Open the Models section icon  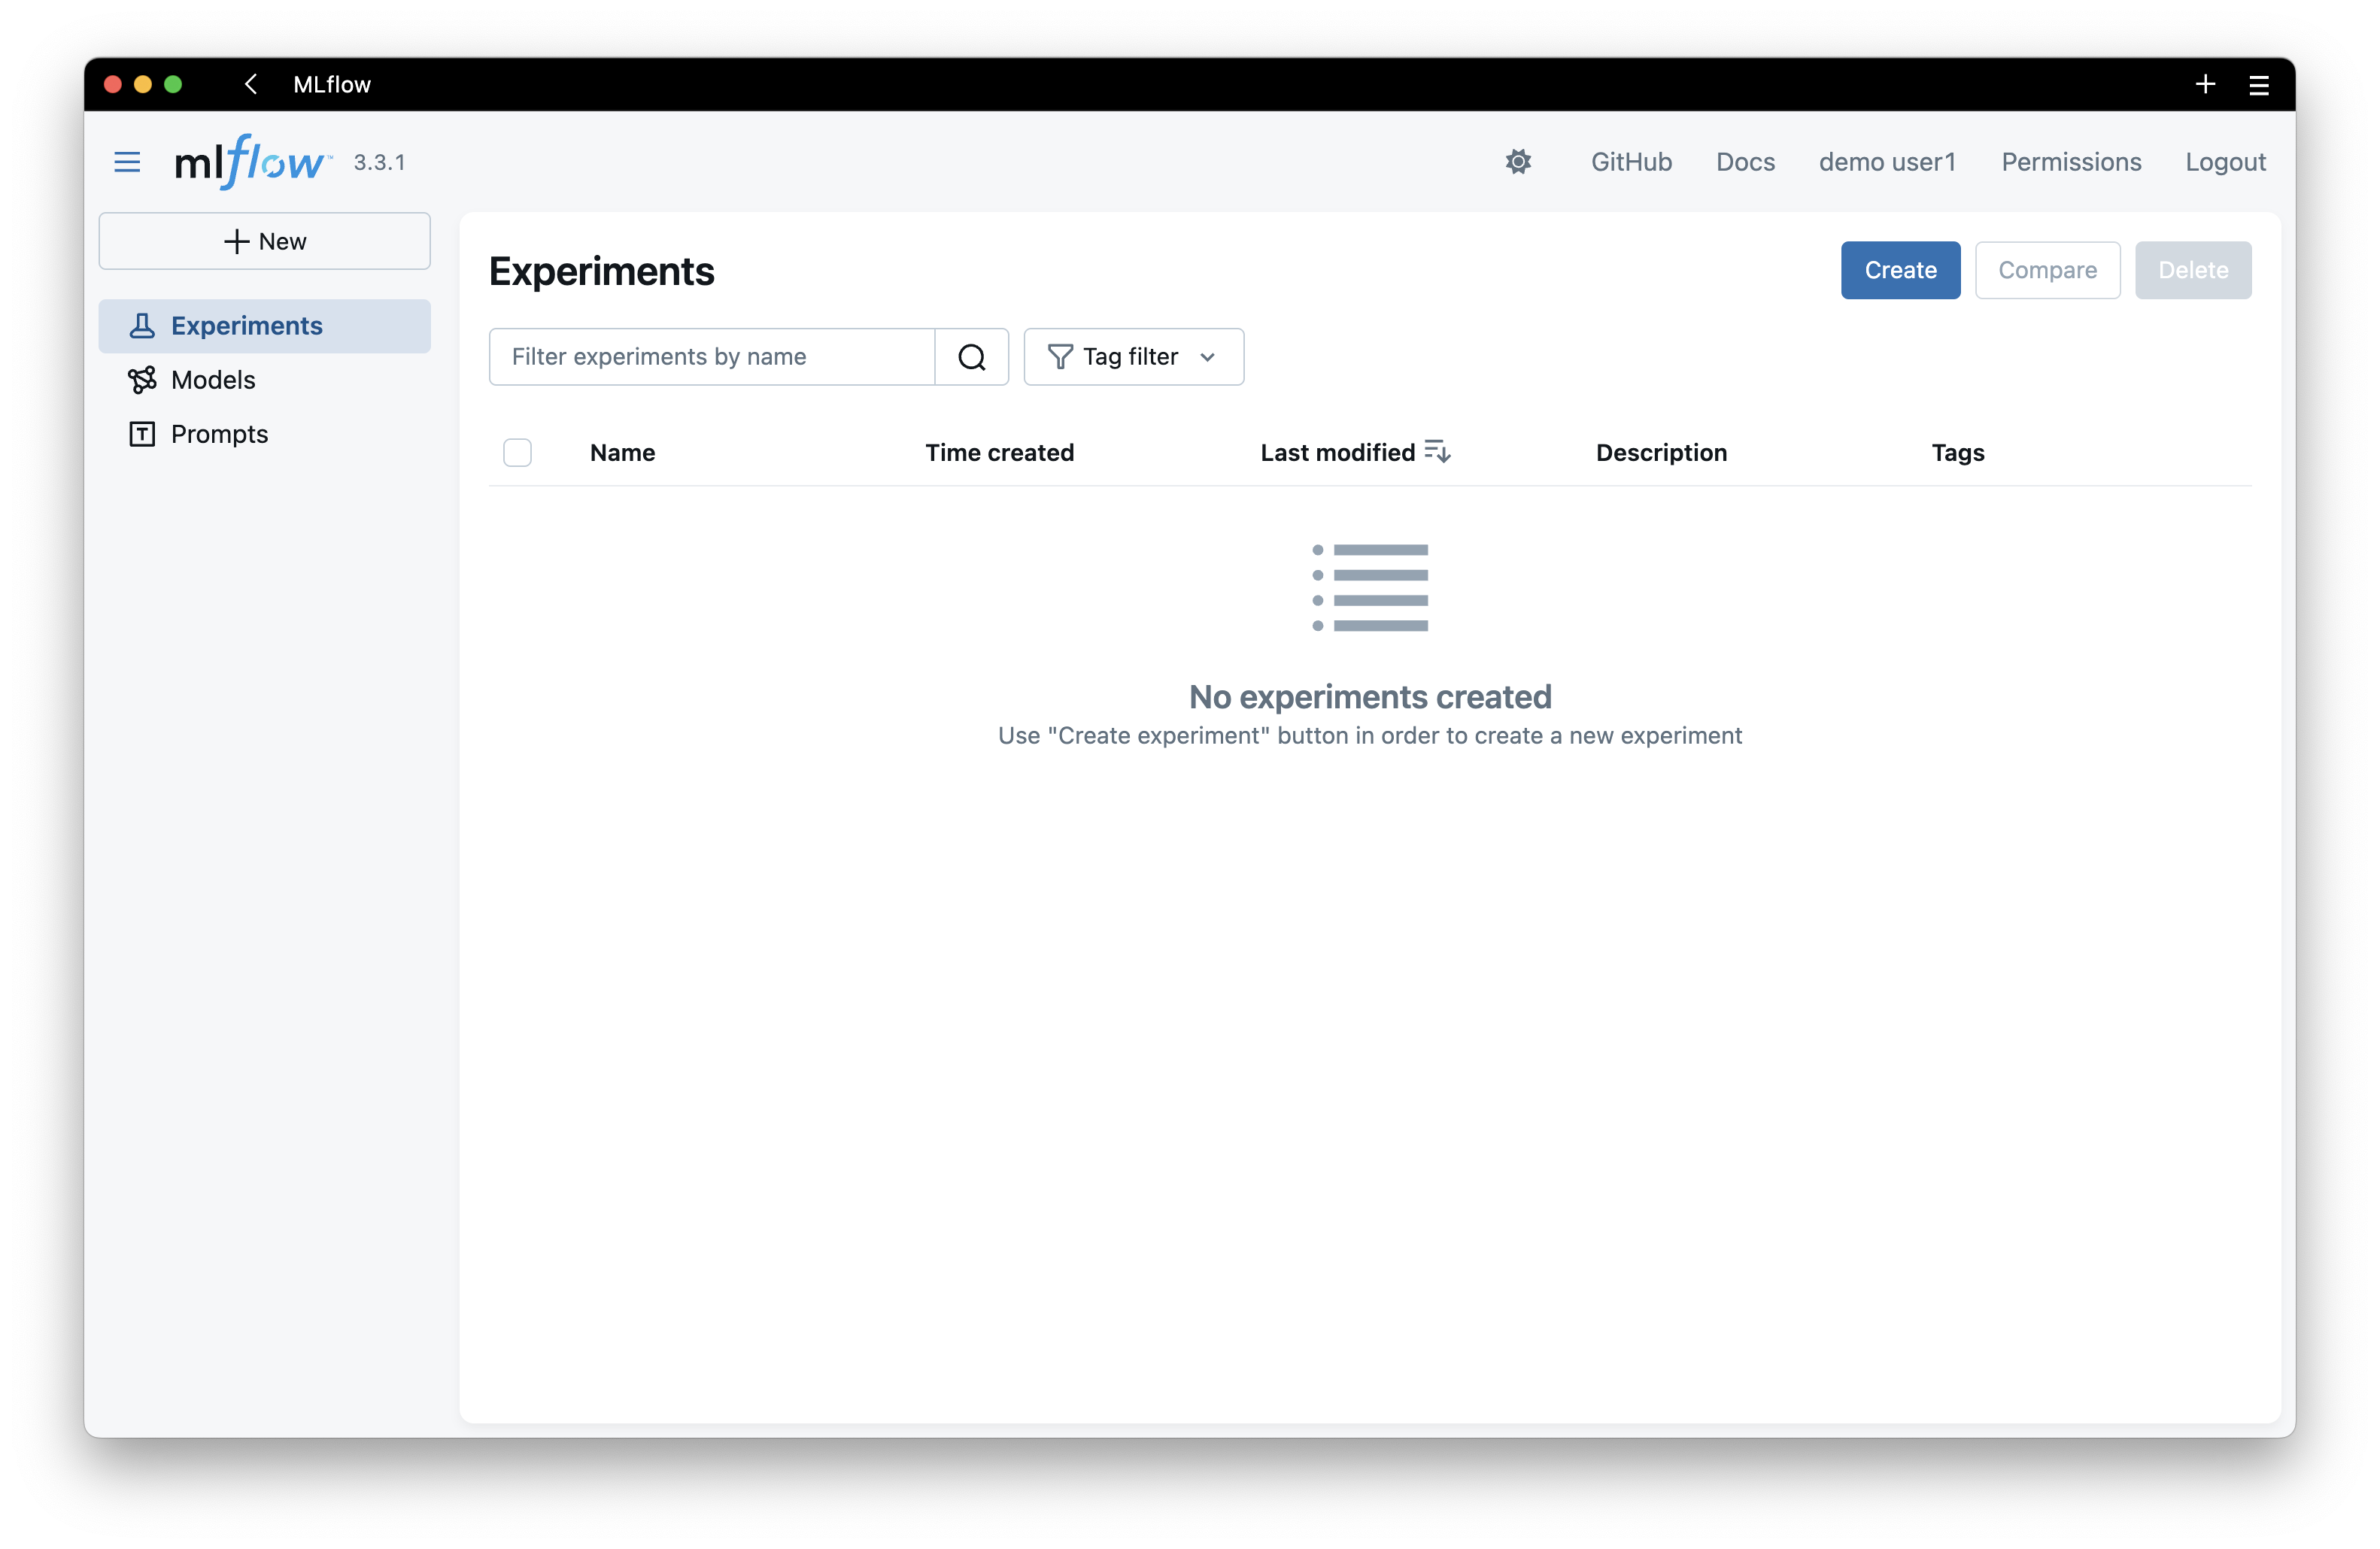pos(142,380)
